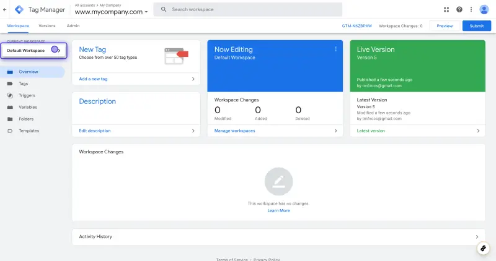This screenshot has width=496, height=261.
Task: Open the help question mark icon
Action: click(459, 9)
